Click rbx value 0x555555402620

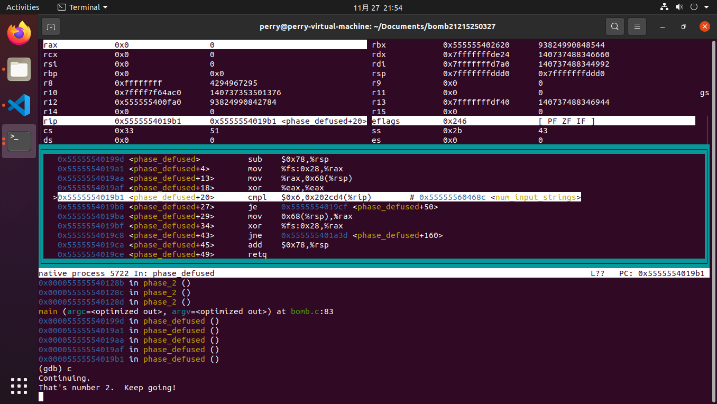point(476,45)
